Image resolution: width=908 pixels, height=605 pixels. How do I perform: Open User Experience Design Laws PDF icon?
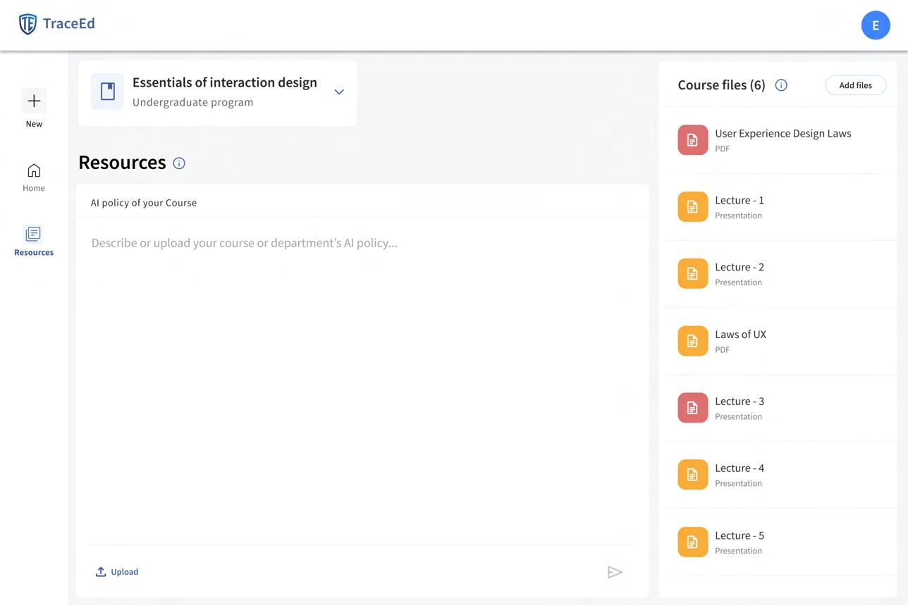tap(692, 140)
